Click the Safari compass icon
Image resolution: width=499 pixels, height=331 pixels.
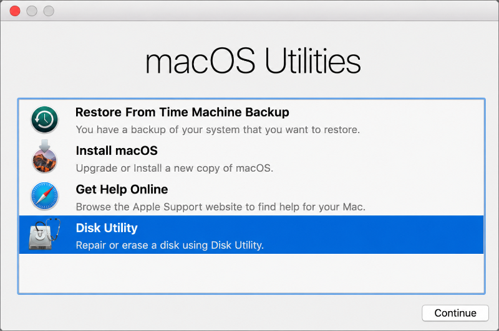click(x=44, y=196)
